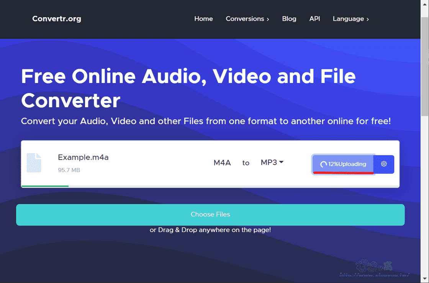Click the settings gear on the conversion row
This screenshot has height=283, width=429.
pos(384,164)
